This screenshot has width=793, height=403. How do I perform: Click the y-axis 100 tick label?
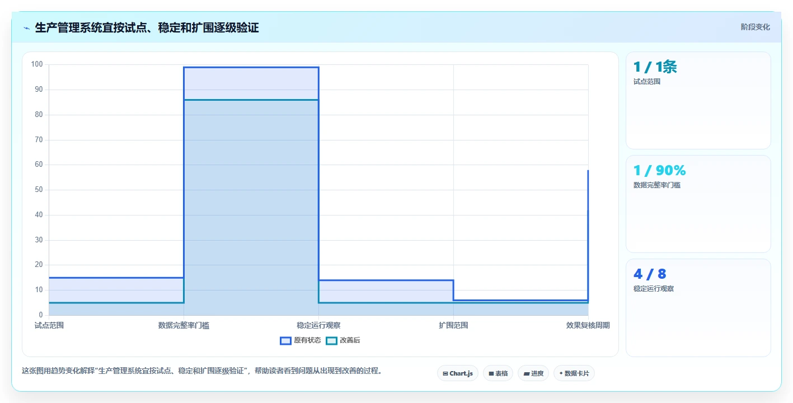[37, 64]
